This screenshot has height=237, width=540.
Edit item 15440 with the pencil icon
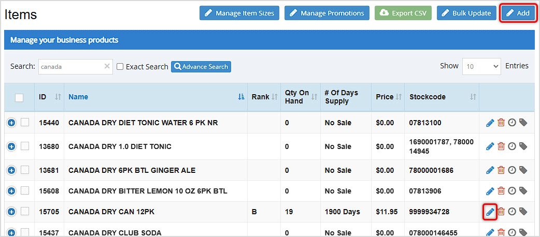[490, 123]
